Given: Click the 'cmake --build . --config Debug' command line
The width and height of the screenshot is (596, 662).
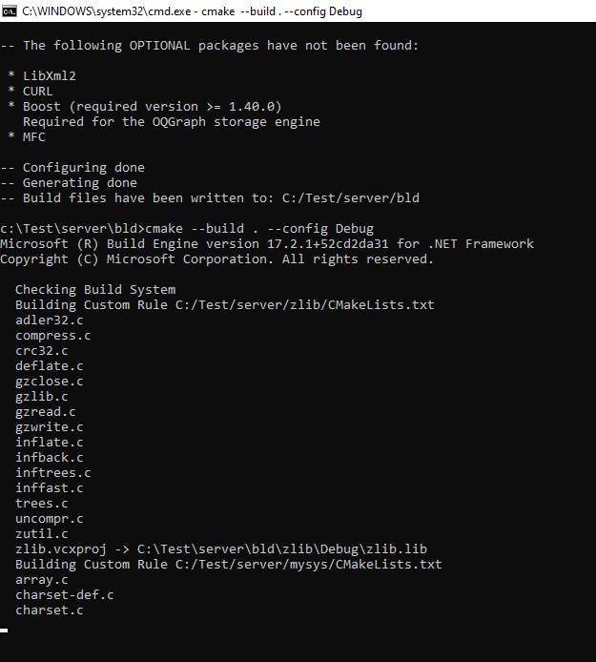Looking at the screenshot, I should 187,229.
